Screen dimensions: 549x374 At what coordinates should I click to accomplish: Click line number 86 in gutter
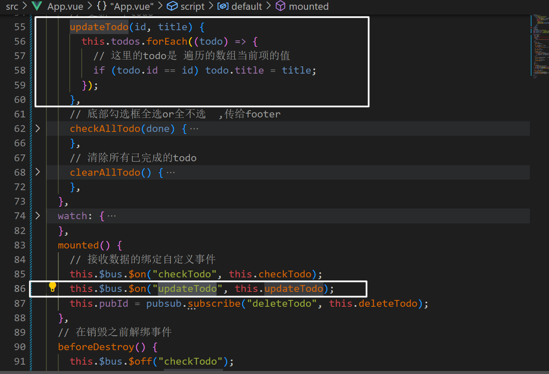[20, 288]
